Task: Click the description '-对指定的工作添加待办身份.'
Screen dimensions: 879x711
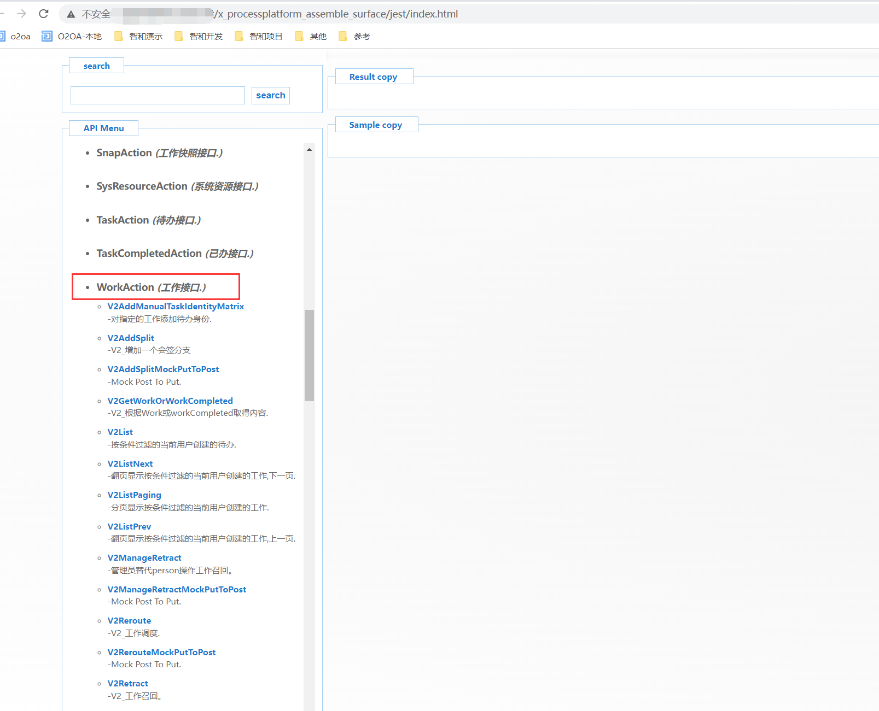Action: coord(160,319)
